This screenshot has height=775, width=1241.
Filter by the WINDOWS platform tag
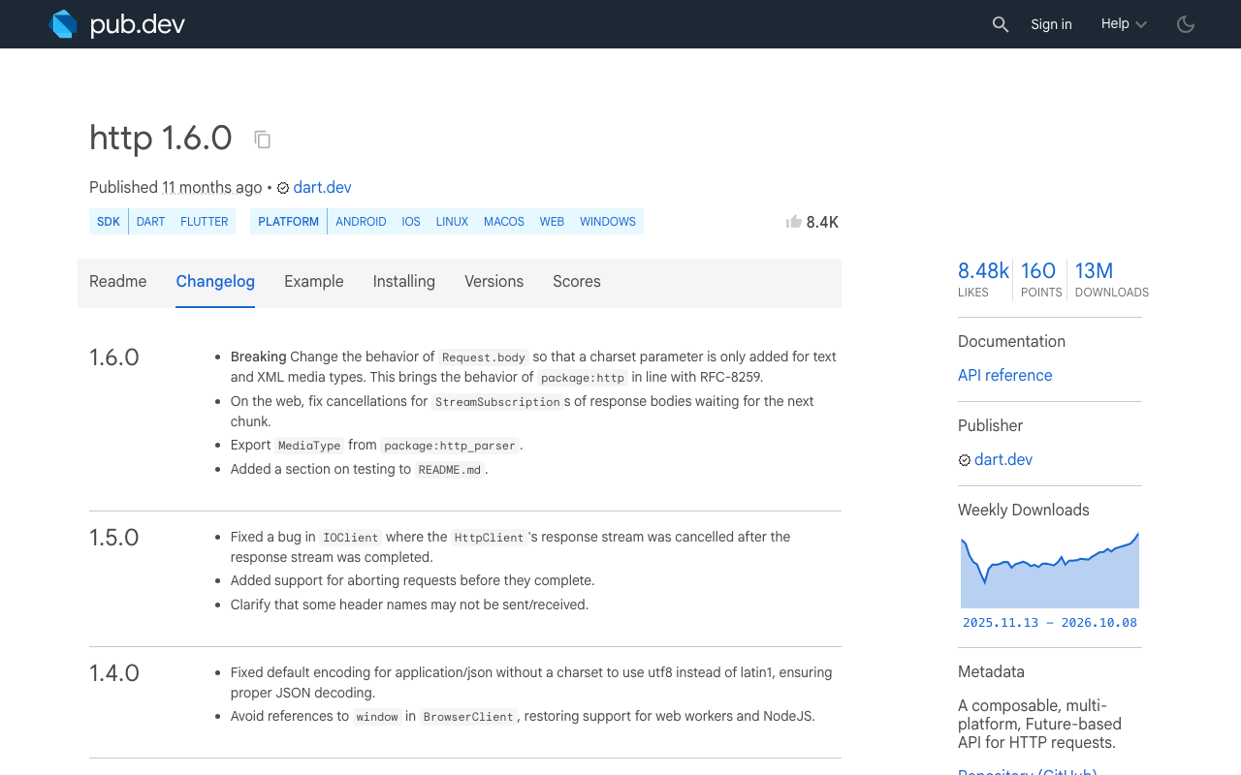pyautogui.click(x=608, y=222)
